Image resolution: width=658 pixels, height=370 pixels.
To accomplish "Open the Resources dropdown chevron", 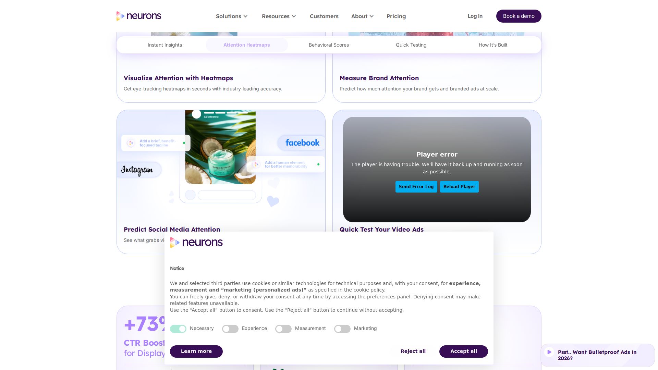I will point(294,16).
